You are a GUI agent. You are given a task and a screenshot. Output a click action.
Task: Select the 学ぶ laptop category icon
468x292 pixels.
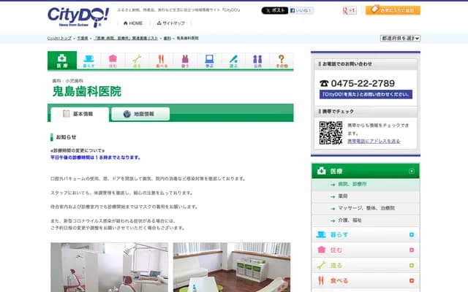coord(210,61)
